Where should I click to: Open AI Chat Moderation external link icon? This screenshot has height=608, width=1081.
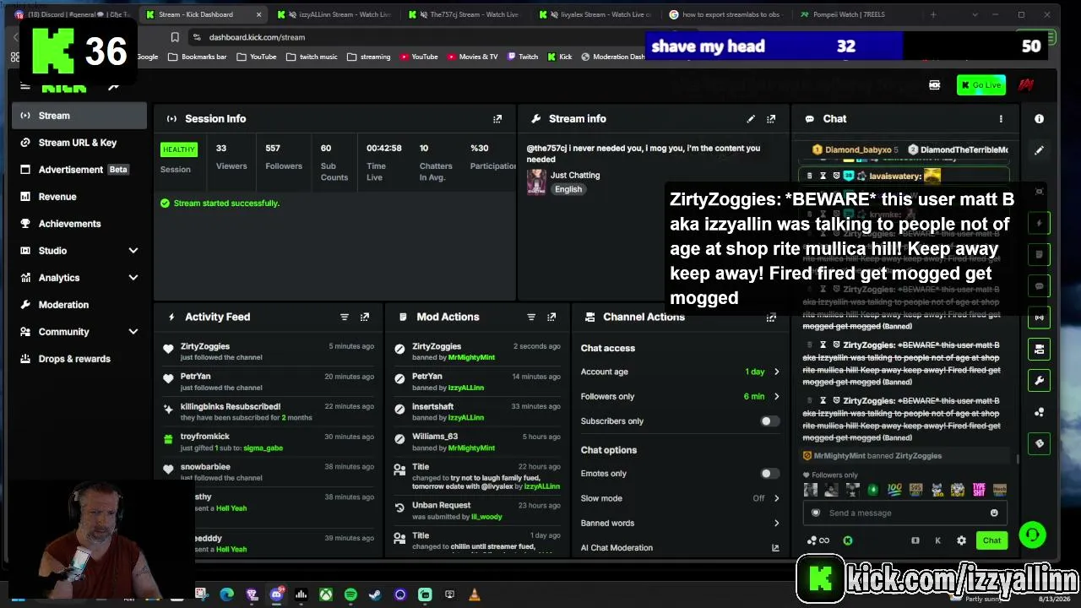tap(775, 547)
